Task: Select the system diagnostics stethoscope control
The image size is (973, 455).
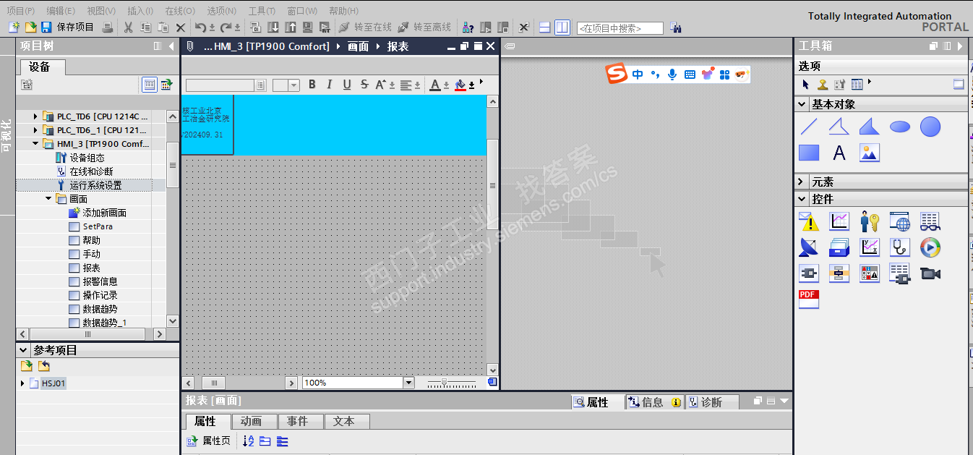Action: 900,247
